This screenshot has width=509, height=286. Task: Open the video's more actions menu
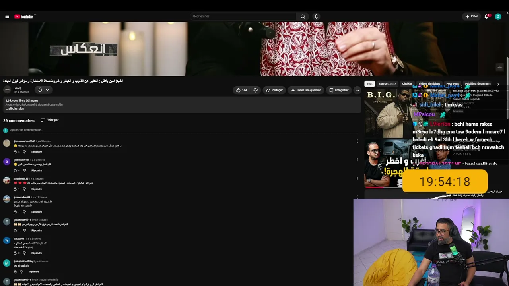pyautogui.click(x=357, y=90)
